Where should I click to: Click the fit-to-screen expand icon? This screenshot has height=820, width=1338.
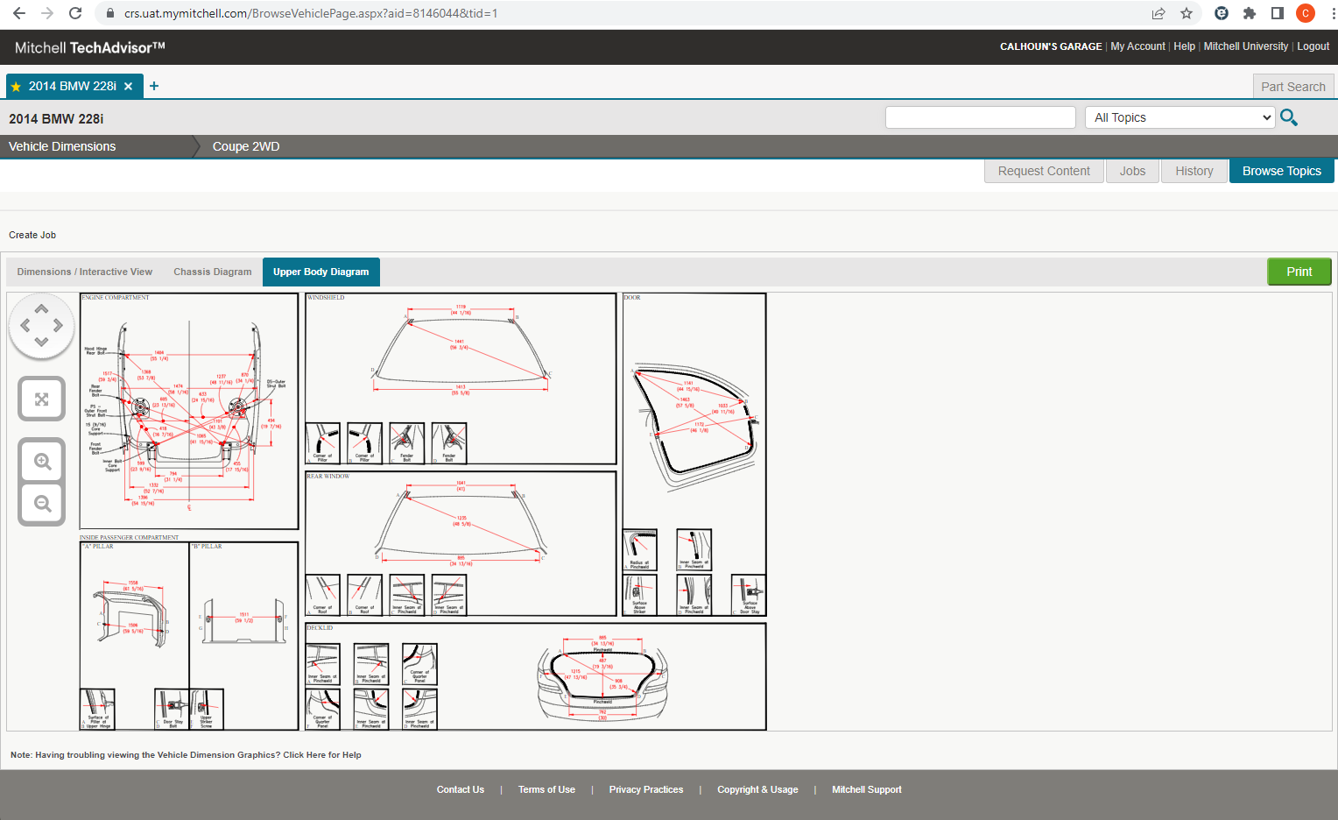pyautogui.click(x=41, y=399)
